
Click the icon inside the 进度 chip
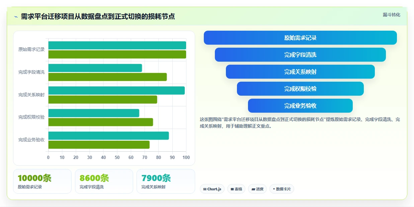[x=253, y=189]
